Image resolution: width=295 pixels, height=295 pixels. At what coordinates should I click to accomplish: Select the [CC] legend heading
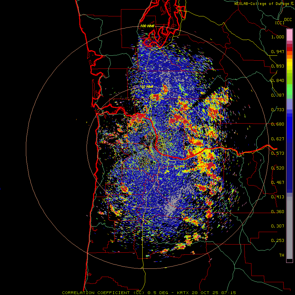tap(280, 23)
